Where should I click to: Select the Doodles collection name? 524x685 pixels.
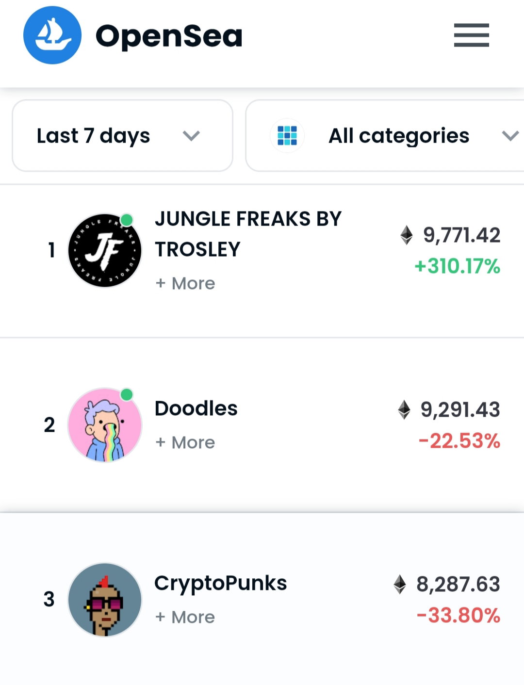coord(196,408)
